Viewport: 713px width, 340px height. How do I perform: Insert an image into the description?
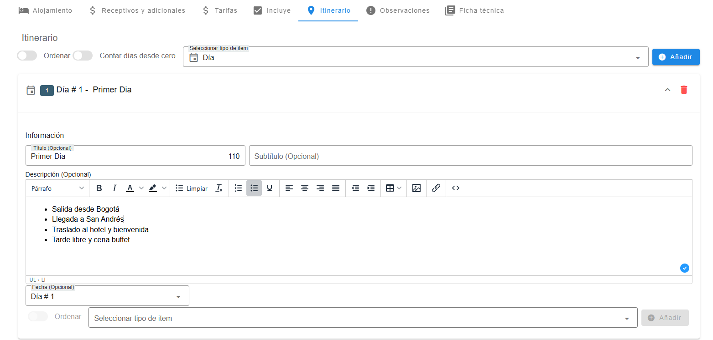coord(416,188)
